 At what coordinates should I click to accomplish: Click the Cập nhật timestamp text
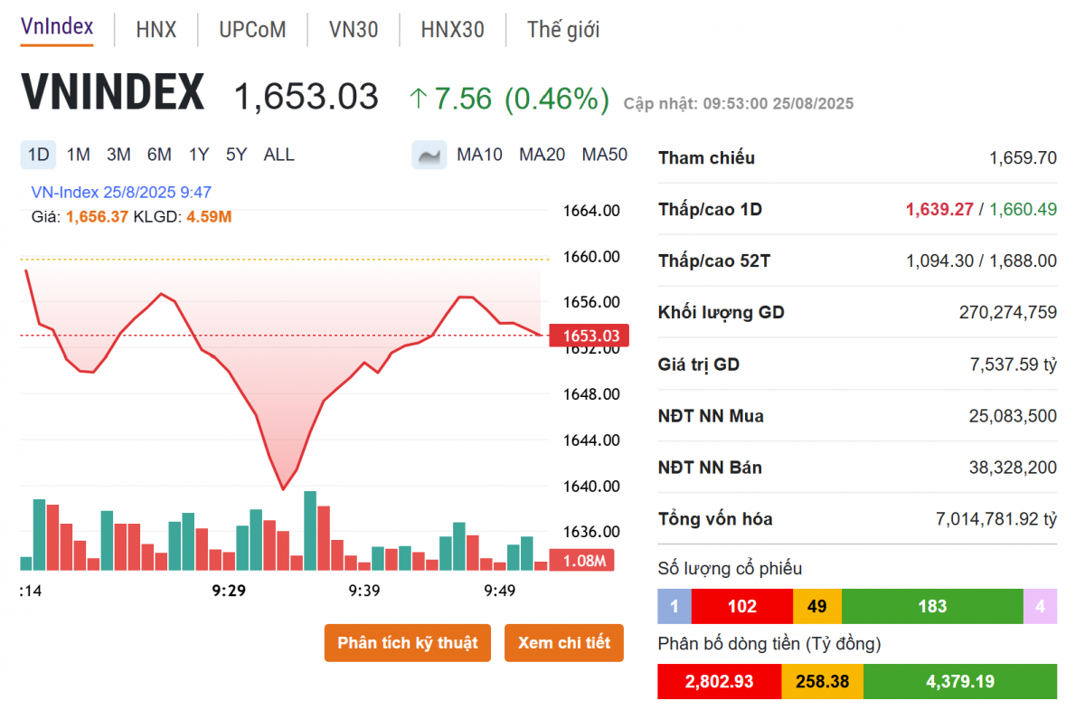739,104
